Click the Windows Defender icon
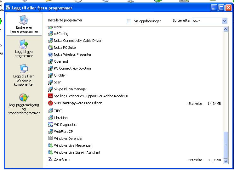Screen dimensions: 234x170 [50, 139]
